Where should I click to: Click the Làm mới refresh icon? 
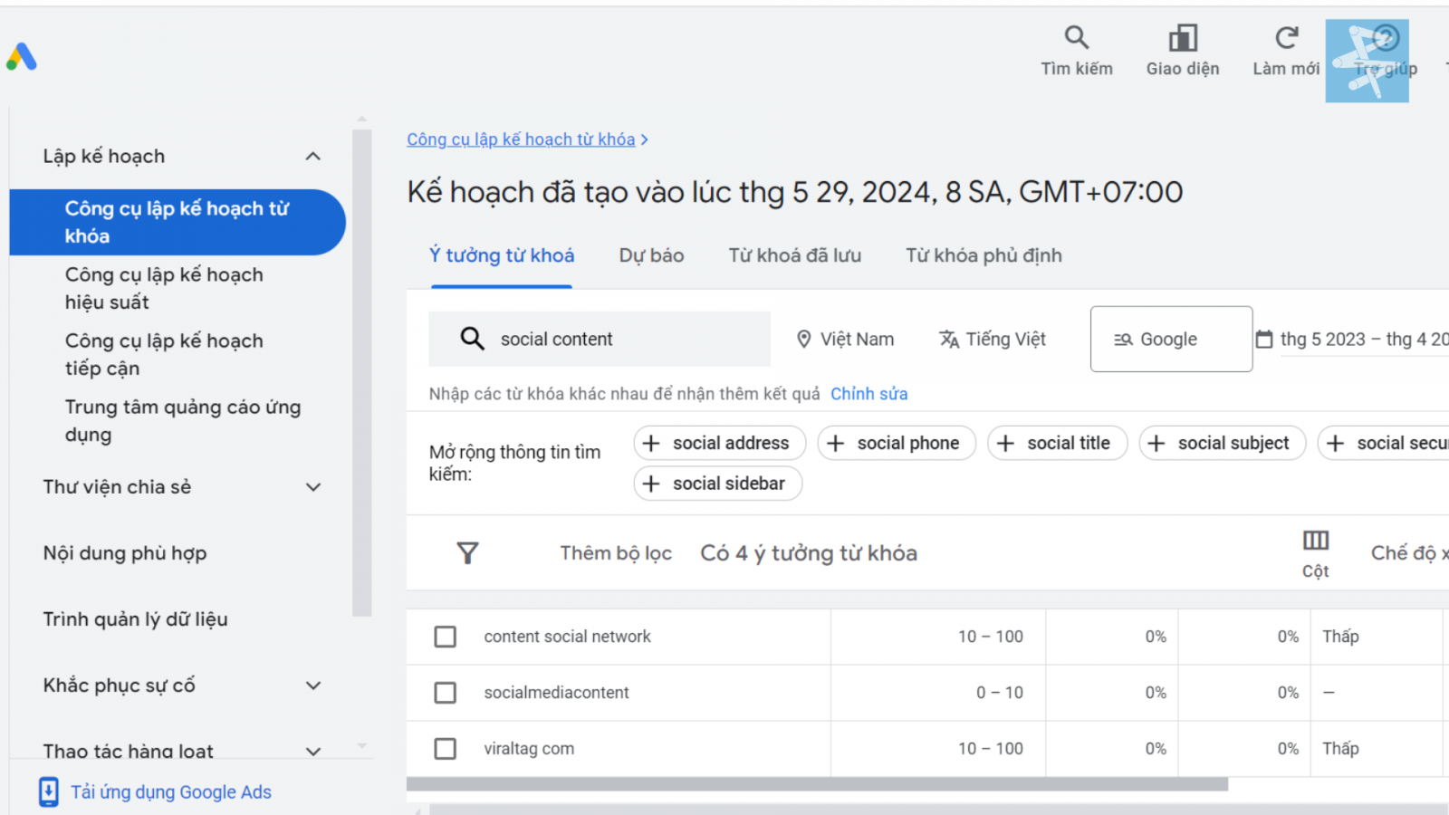coord(1286,37)
